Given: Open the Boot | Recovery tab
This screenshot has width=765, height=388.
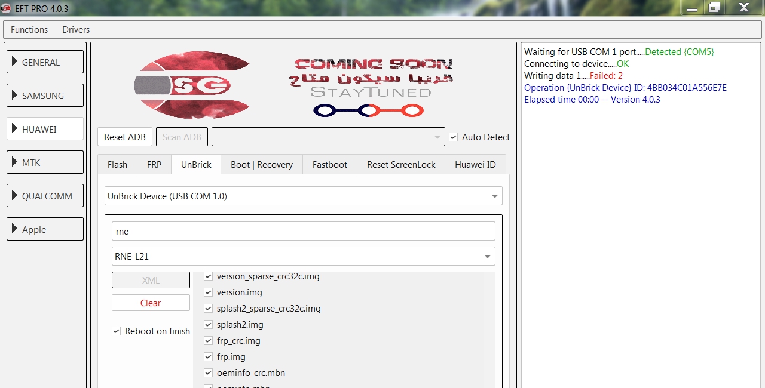Looking at the screenshot, I should click(x=262, y=164).
